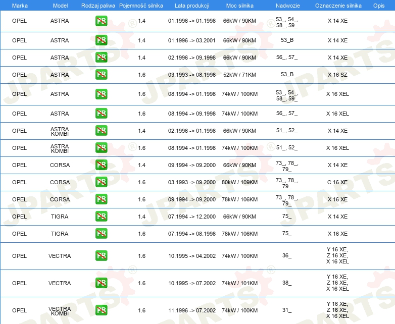Viewport: 395px width, 324px height.
Task: Click production years 01.1996 -> 03.2001
Action: pyautogui.click(x=192, y=40)
